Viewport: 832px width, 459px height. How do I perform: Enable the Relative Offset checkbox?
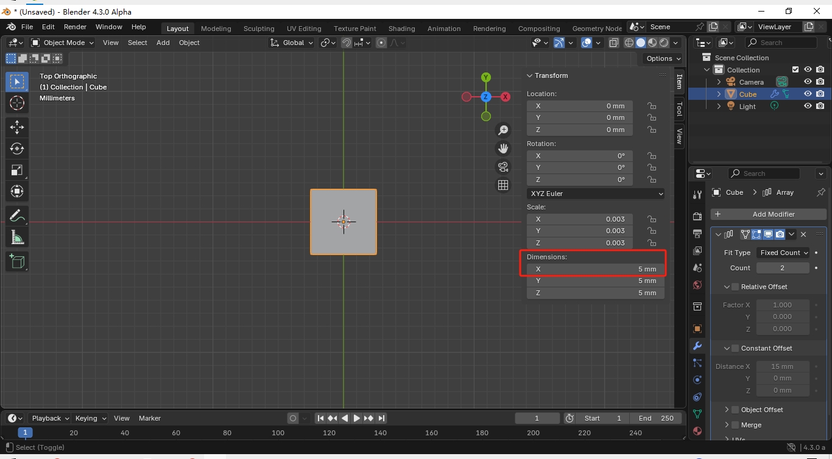point(735,287)
